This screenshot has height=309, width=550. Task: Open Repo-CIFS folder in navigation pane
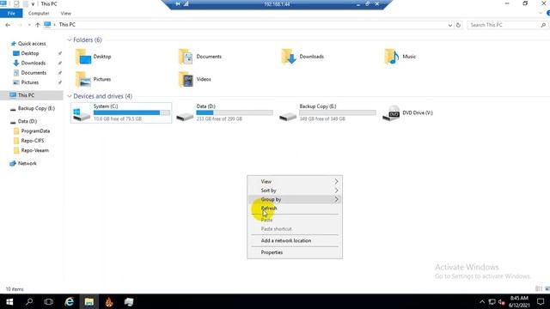(33, 141)
